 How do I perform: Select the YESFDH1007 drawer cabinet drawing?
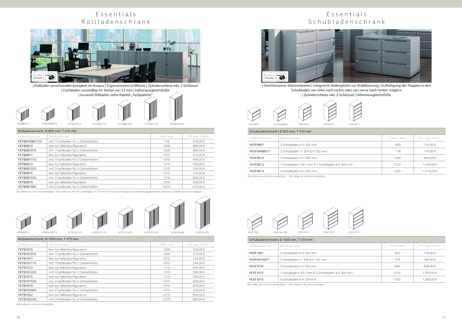(280, 222)
